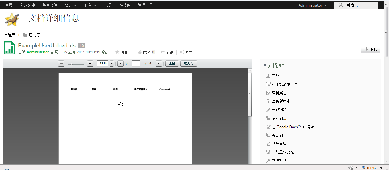Click the document preview vertical scrollbar thumb
Viewport: 389px width, 170px height.
250,95
